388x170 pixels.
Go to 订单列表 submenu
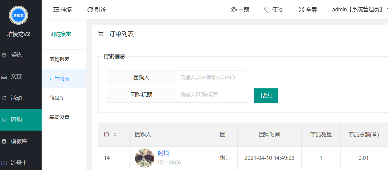tap(64, 79)
